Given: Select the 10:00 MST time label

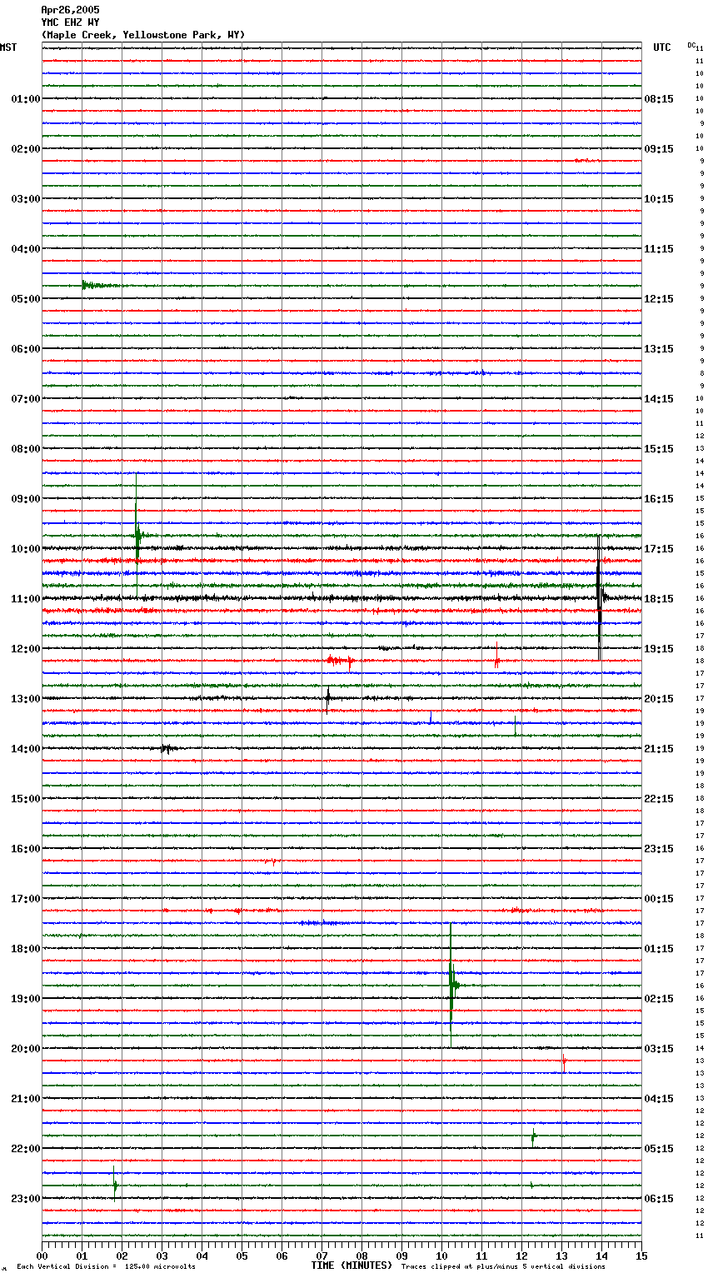Looking at the screenshot, I should click(26, 549).
